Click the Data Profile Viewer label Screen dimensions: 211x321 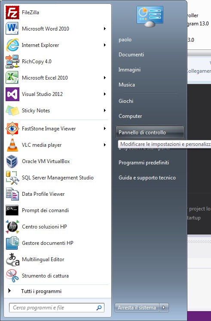click(43, 194)
